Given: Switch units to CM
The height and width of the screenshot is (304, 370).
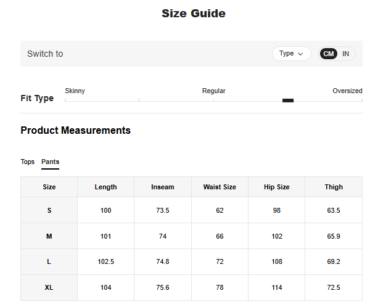Looking at the screenshot, I should click(329, 54).
